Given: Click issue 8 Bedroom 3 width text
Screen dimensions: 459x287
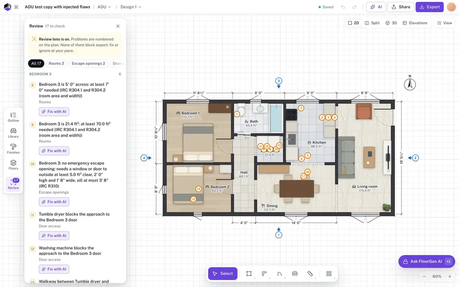Looking at the screenshot, I should [74, 90].
